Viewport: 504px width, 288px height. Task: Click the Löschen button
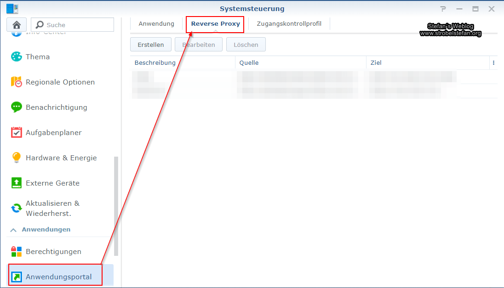click(246, 44)
